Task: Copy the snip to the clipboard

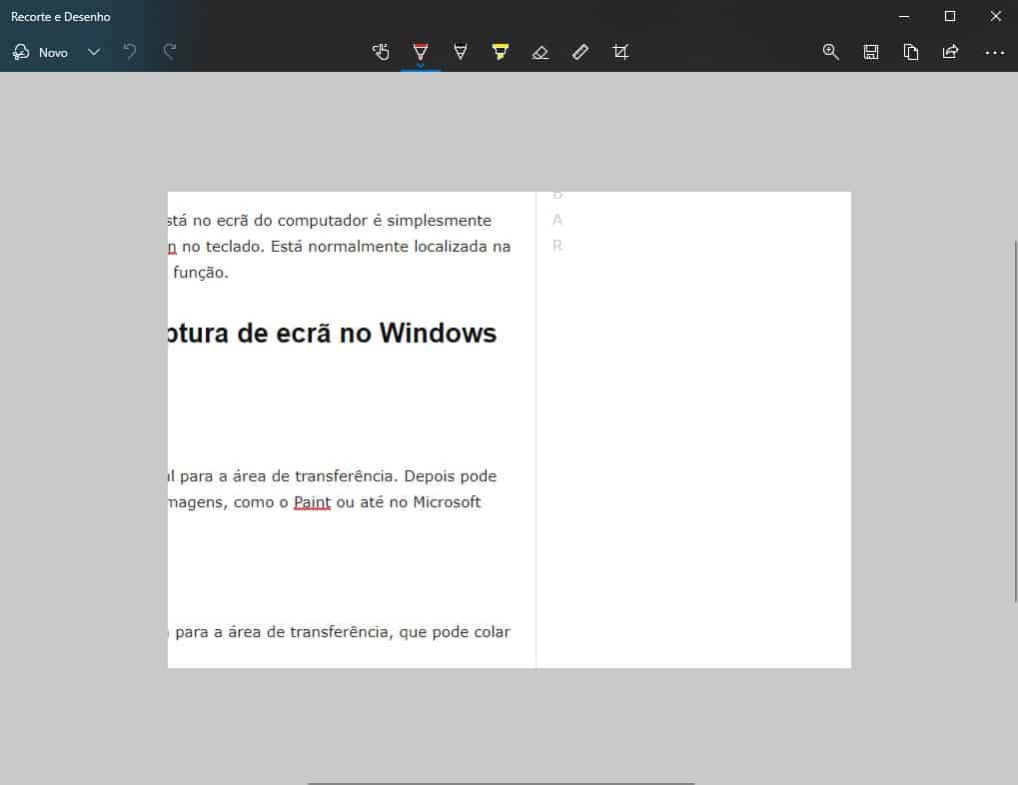Action: [910, 51]
